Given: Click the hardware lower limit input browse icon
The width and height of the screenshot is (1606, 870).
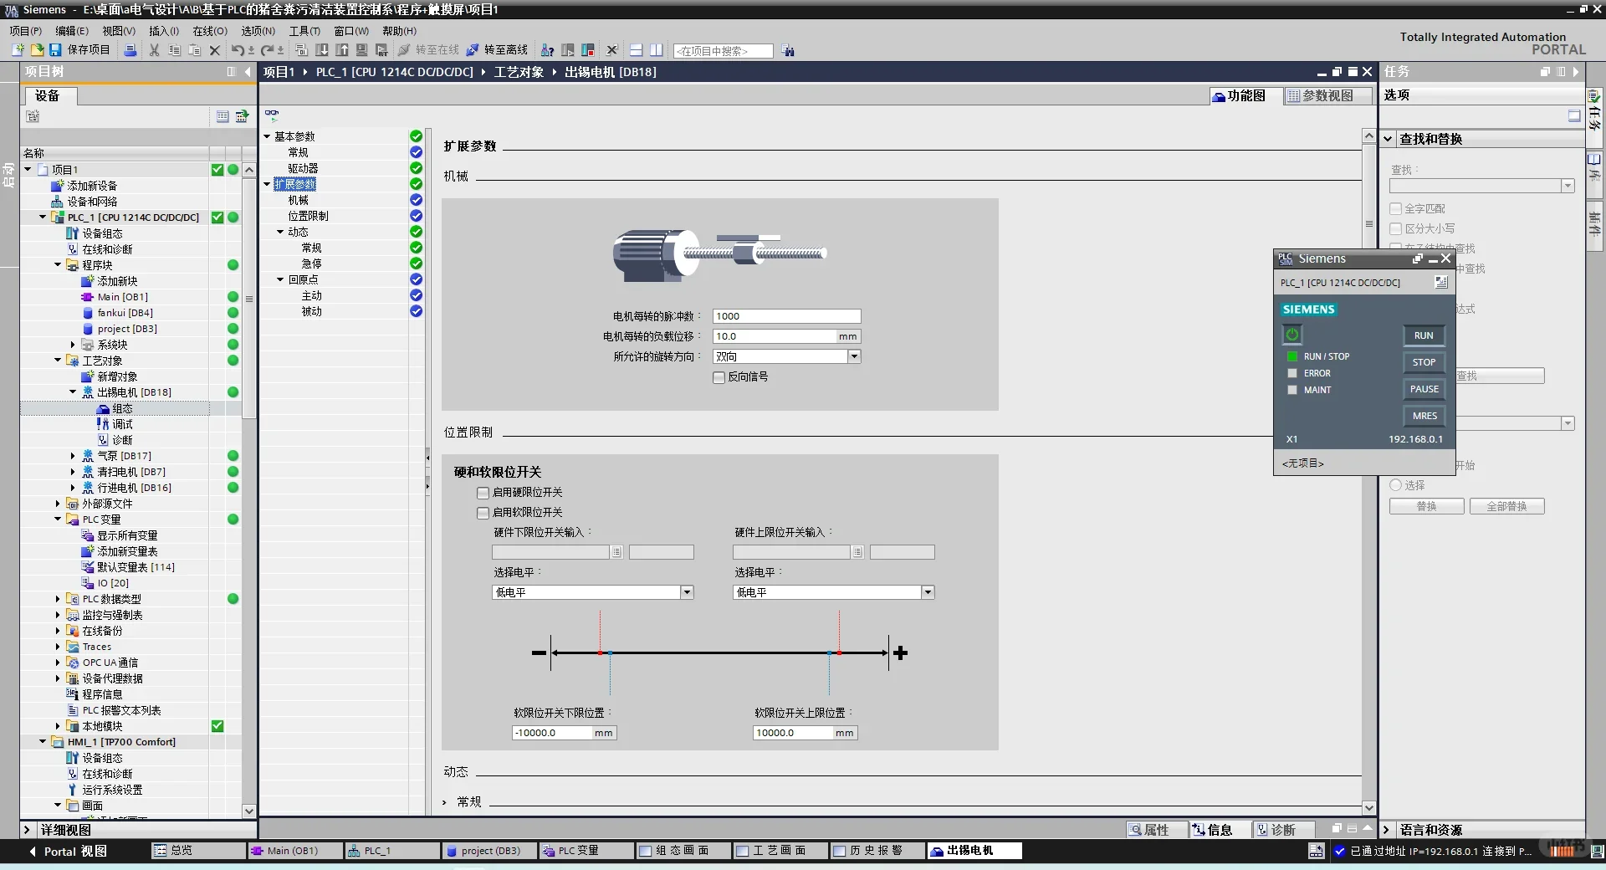Looking at the screenshot, I should tap(616, 552).
